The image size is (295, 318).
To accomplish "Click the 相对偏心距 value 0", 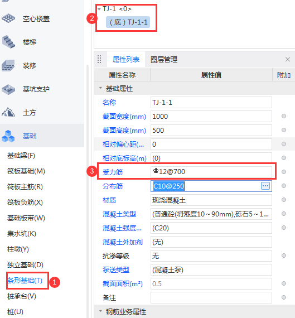I will tap(211, 144).
